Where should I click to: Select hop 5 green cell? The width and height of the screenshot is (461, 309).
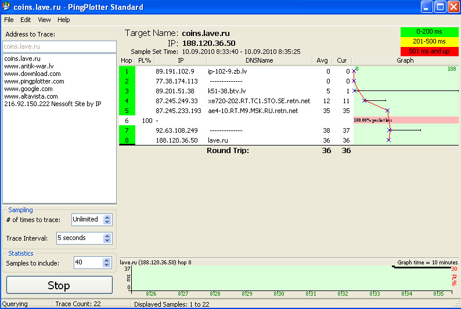(127, 111)
